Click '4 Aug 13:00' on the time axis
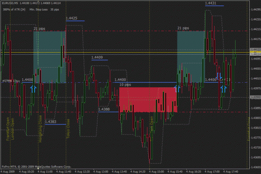 (101, 171)
